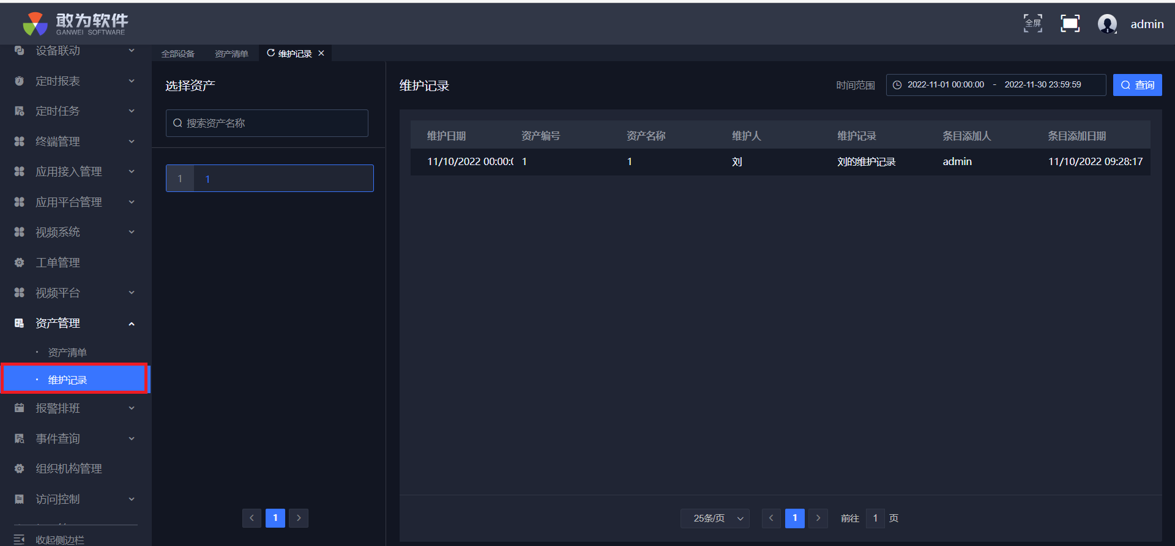
Task: Click the 组织机构管理 gear icon
Action: [x=20, y=468]
